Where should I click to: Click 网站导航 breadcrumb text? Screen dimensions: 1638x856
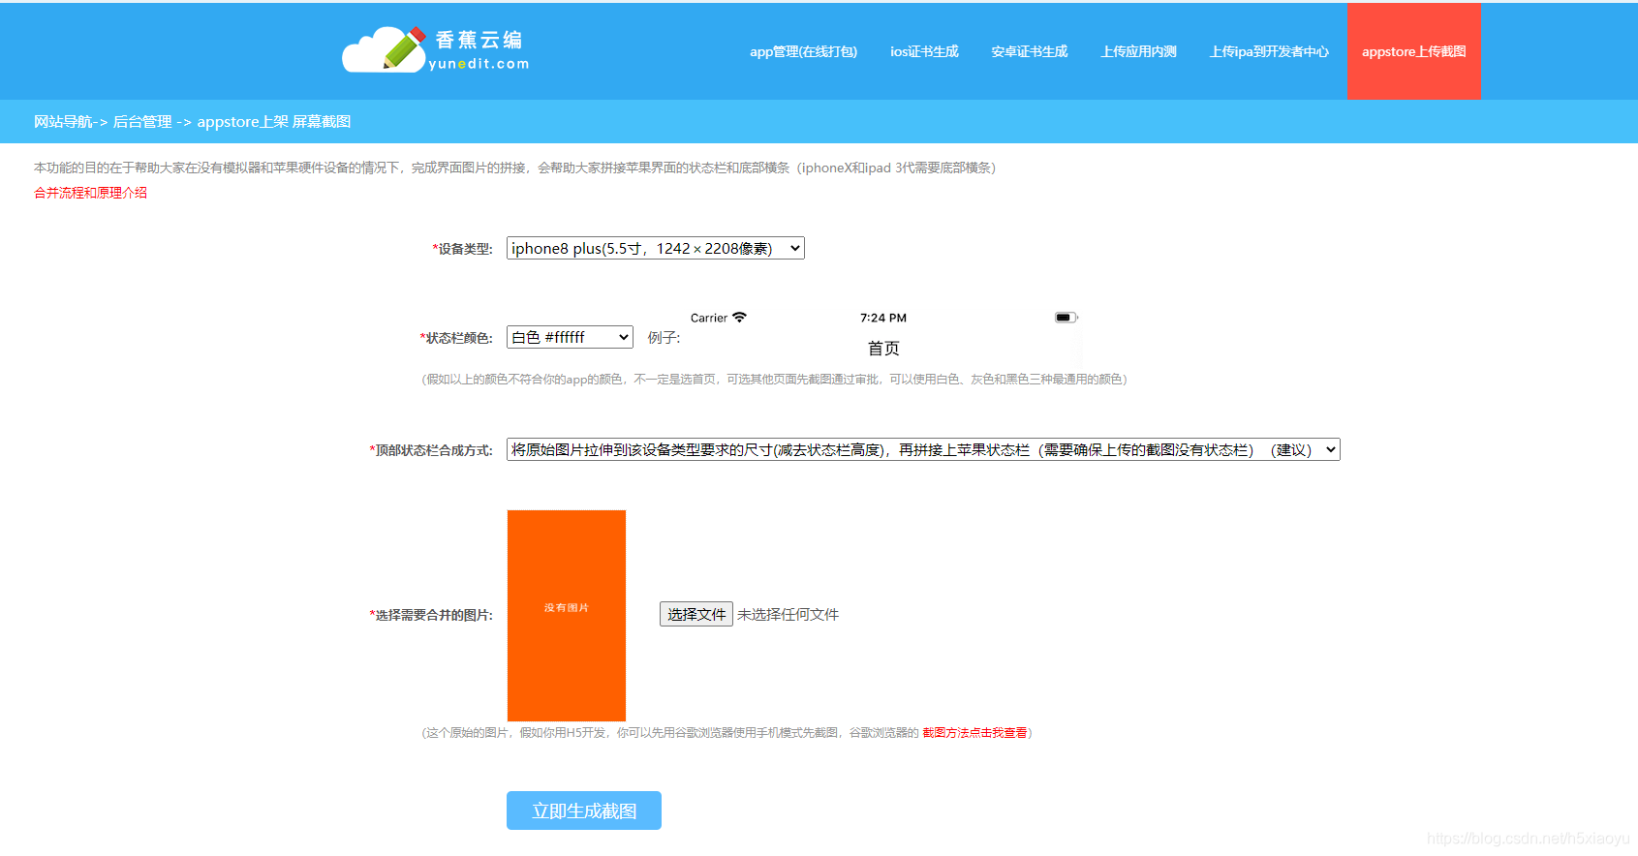tap(63, 122)
